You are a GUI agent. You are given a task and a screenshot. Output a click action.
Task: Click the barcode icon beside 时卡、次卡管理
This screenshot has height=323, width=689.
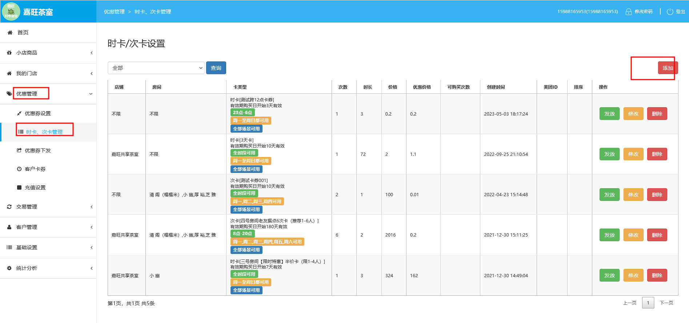[x=21, y=132]
